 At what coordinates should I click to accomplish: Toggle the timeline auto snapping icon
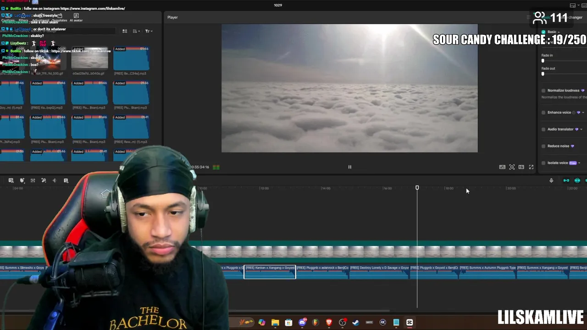point(577,181)
